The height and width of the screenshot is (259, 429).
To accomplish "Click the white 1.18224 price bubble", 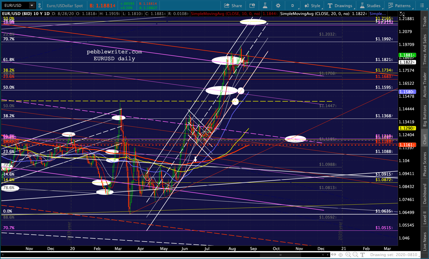I will pos(407,62).
